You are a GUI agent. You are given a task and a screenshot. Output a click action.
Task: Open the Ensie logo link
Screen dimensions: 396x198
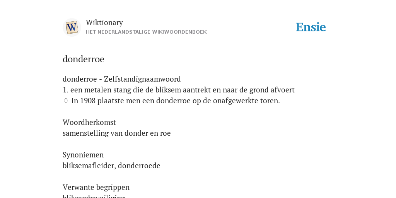(311, 27)
